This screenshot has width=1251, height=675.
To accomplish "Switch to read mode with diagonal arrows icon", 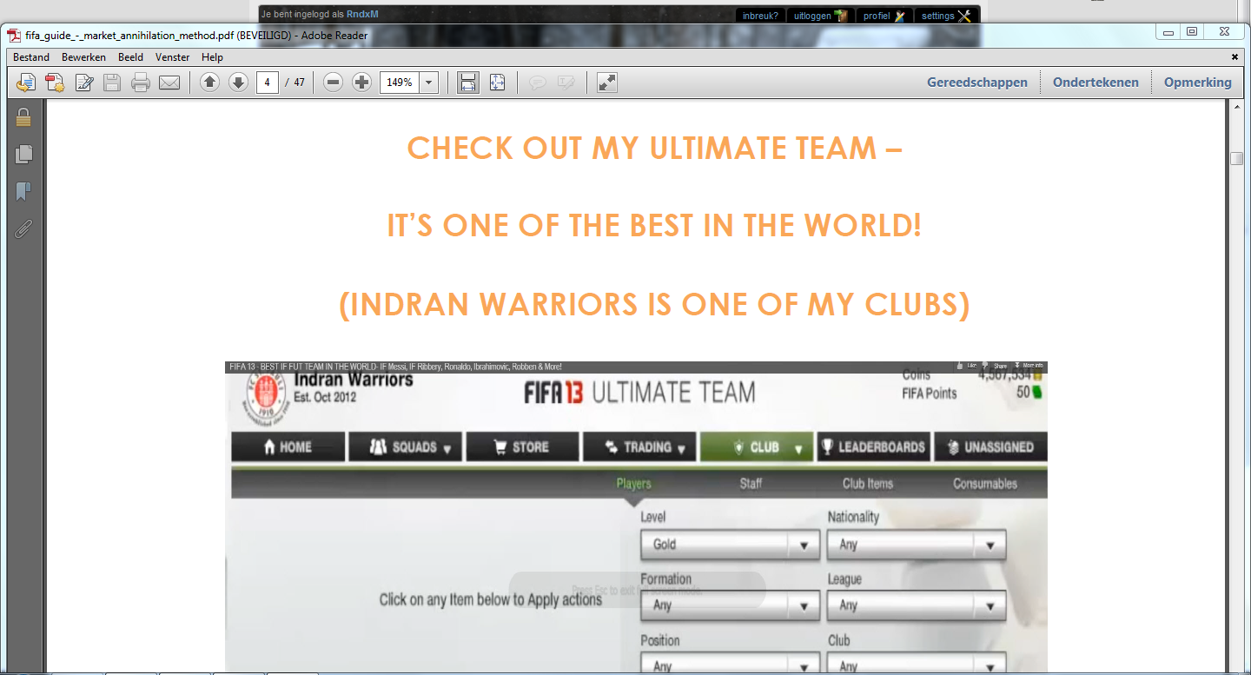I will point(607,83).
